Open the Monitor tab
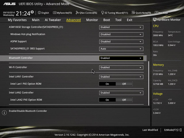184x138 pixels. click(92, 20)
